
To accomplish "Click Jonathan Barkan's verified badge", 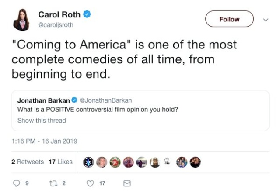I will (x=74, y=101).
